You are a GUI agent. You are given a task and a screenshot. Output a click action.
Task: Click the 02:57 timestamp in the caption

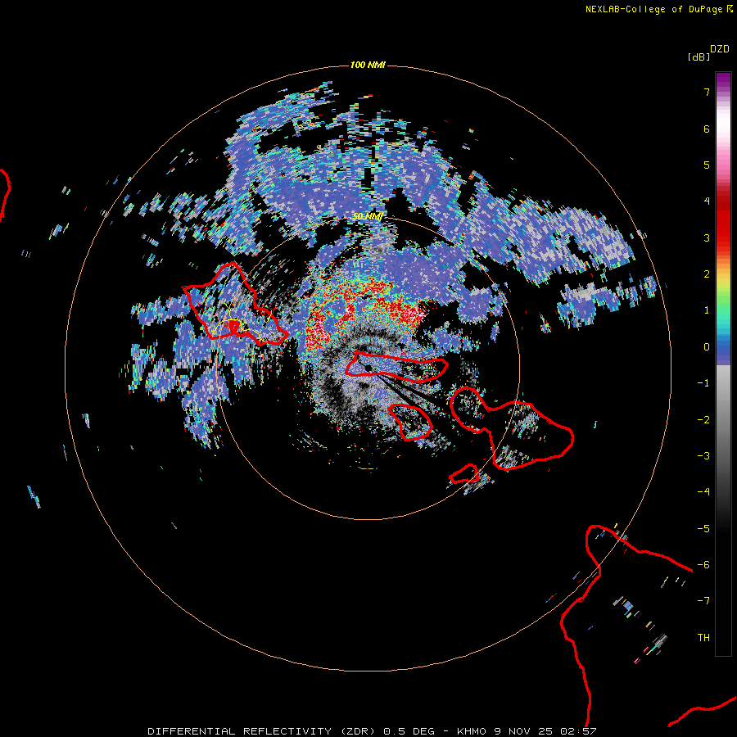point(579,731)
